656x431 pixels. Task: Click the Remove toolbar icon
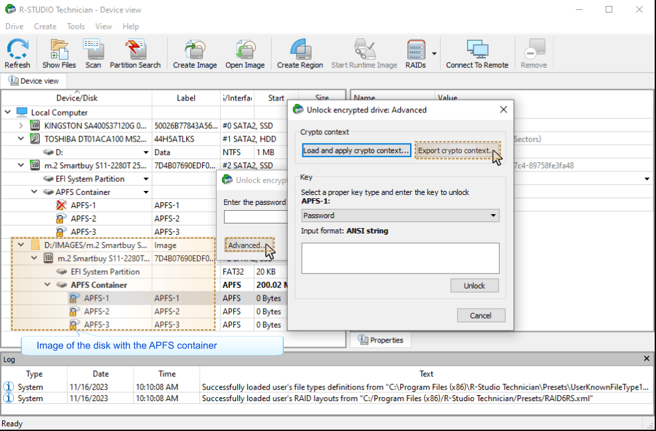coord(534,53)
